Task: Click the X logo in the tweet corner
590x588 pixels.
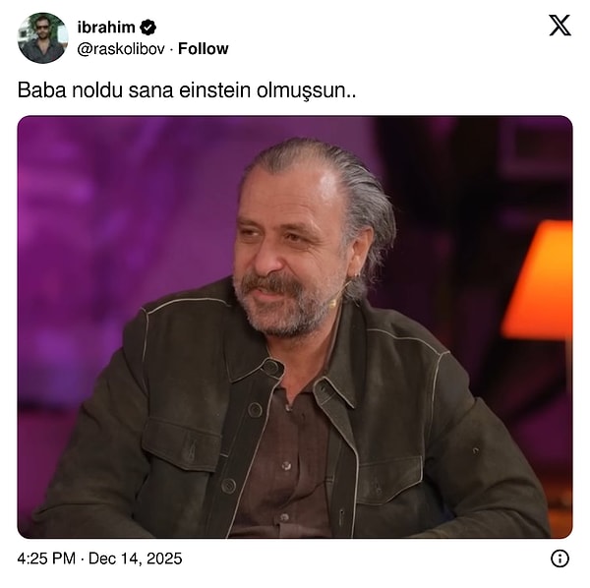Action: tap(560, 26)
